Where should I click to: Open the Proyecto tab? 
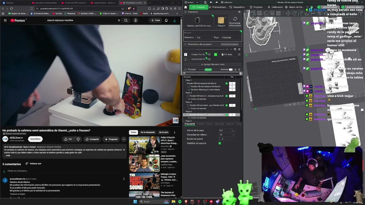[x=256, y=7]
